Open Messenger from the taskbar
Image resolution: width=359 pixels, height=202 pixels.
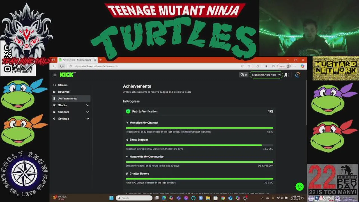coord(186,198)
